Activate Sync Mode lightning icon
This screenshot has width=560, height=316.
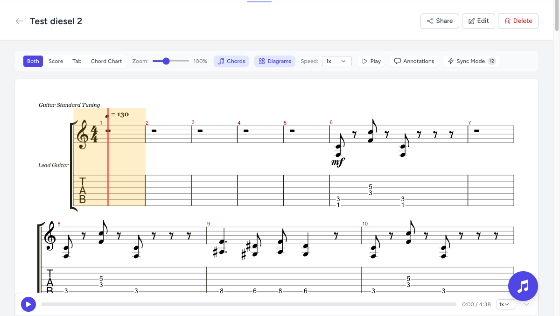(x=451, y=61)
